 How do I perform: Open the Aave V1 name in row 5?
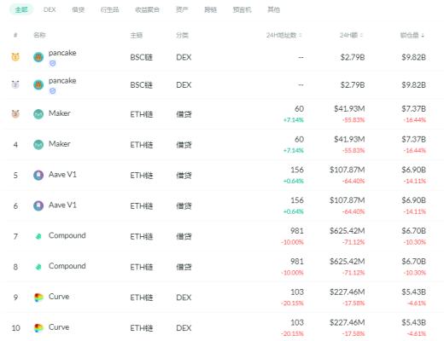coord(62,175)
